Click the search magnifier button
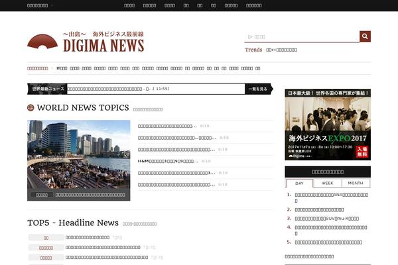This screenshot has height=265, width=398. 365,36
